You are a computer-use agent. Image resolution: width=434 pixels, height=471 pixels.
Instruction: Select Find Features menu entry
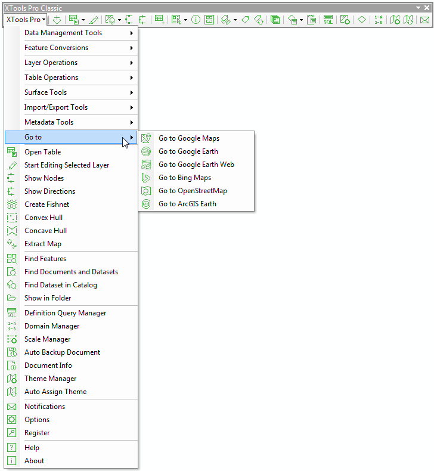[71, 259]
